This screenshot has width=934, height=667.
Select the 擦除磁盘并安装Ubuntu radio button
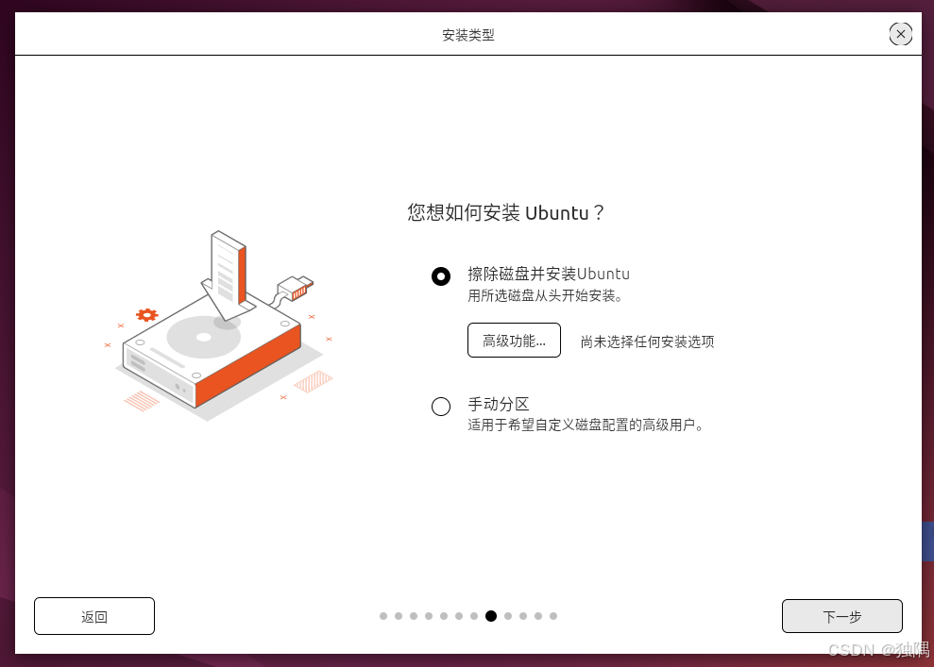[441, 276]
